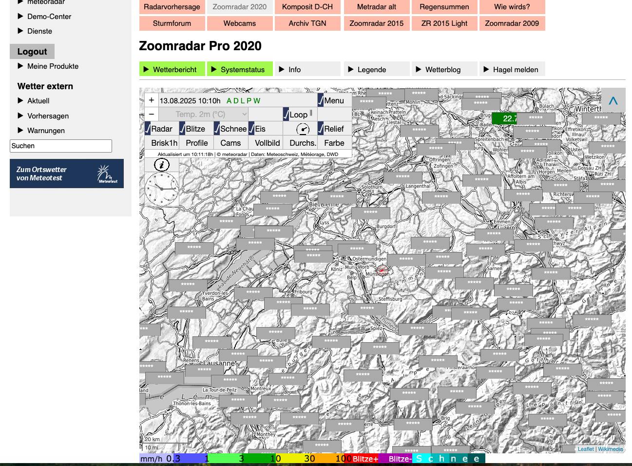Screen dimensions: 632x466
Task: Toggle the Menu checkbox
Action: (321, 100)
